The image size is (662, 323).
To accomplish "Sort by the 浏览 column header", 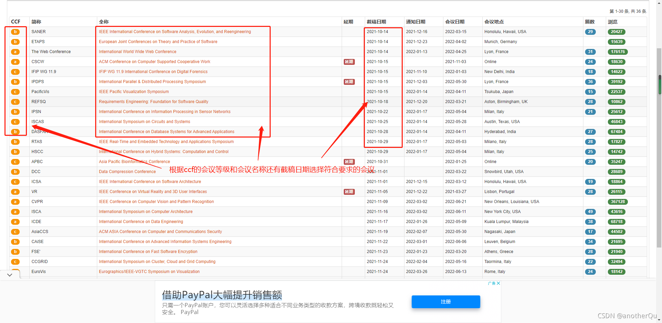I will (x=612, y=22).
